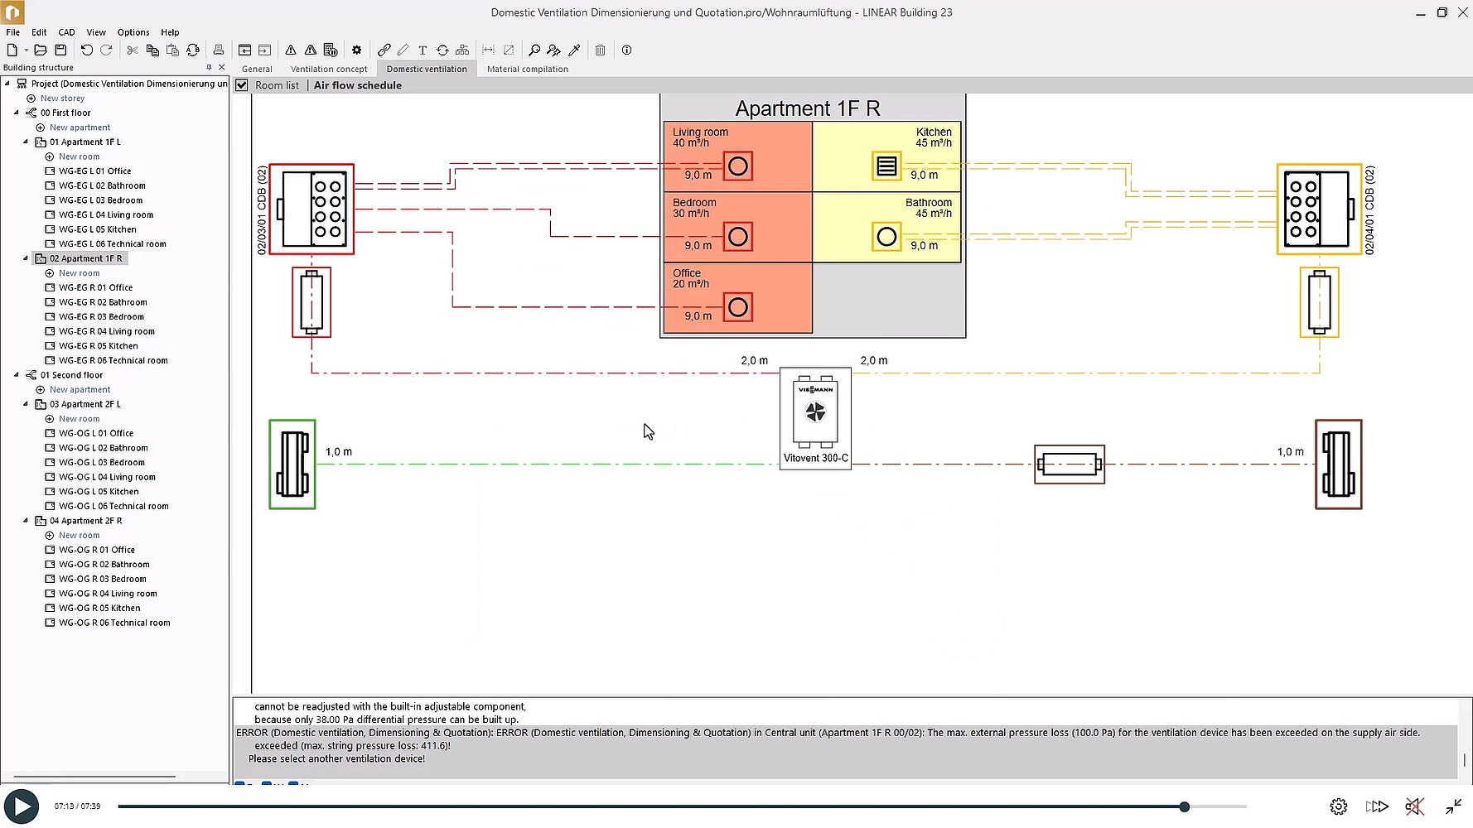Pin the Building structure panel

pos(209,68)
